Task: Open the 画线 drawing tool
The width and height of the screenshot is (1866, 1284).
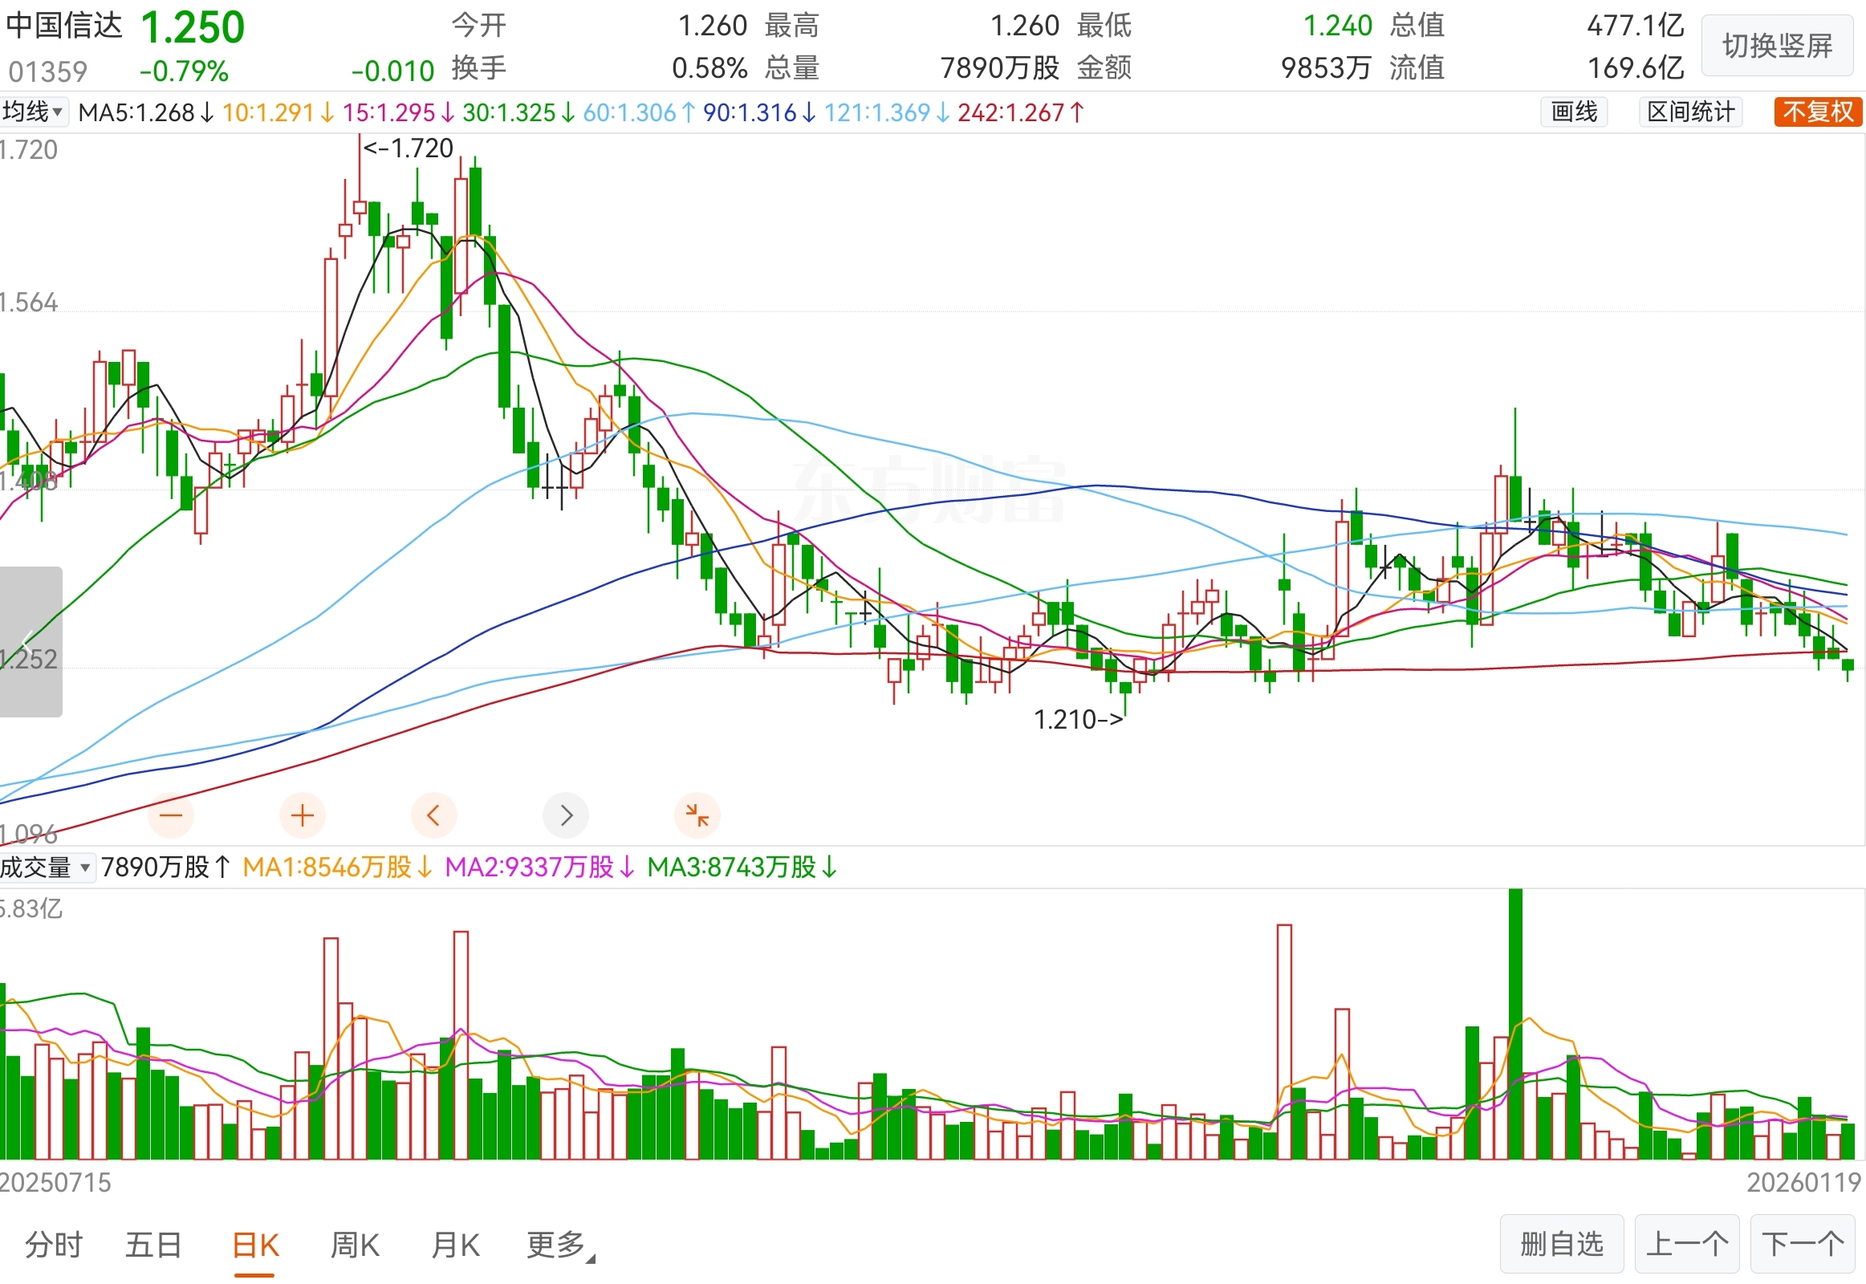Action: pyautogui.click(x=1574, y=112)
